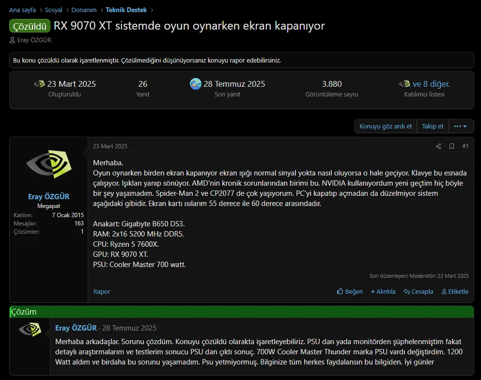Open the NVIDIA avatar beside 23 Mart 2025 stats
This screenshot has width=481, height=380.
click(39, 84)
